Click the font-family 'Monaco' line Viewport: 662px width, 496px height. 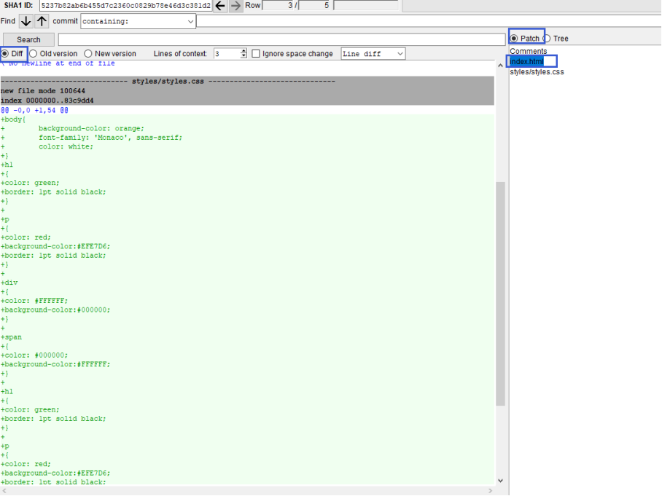91,138
